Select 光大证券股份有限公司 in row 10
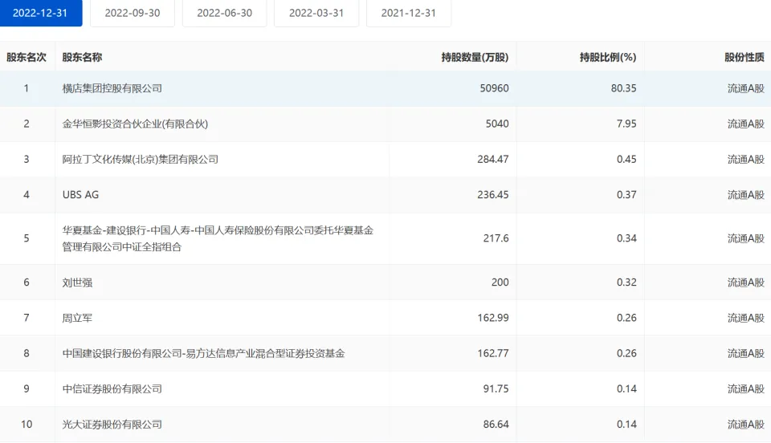This screenshot has width=771, height=443. coord(112,424)
